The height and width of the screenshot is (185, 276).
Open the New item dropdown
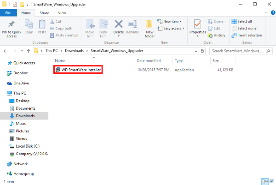click(x=169, y=21)
